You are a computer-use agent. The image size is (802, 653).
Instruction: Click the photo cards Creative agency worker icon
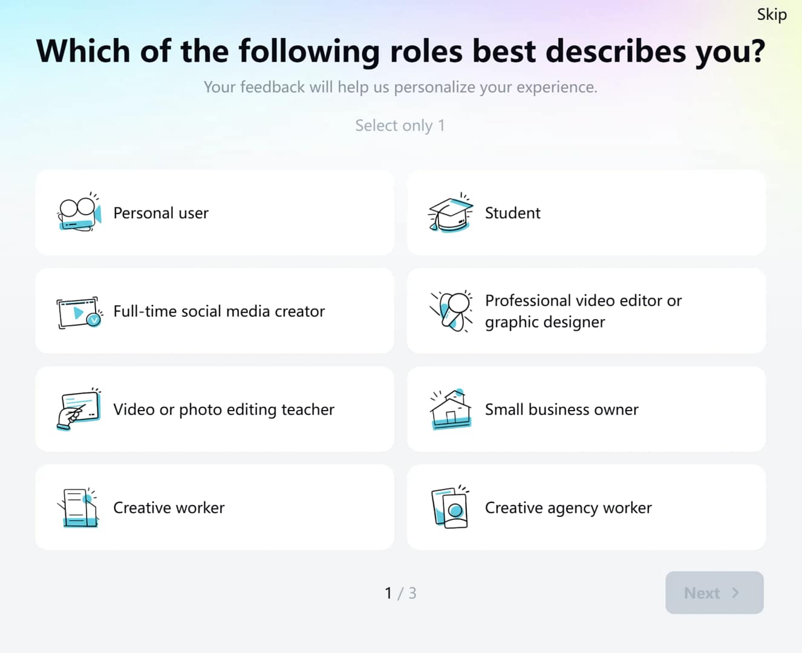tap(451, 508)
